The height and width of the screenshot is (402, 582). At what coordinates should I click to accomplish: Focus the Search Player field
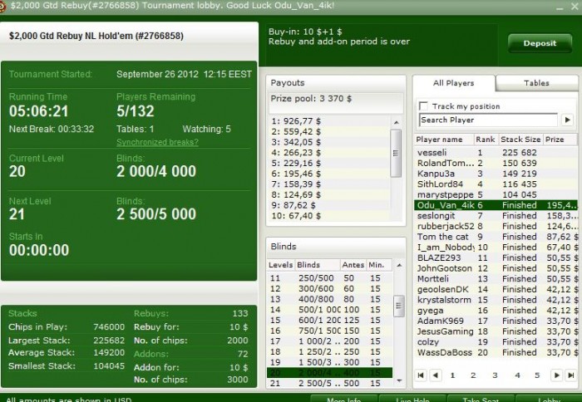pos(489,120)
